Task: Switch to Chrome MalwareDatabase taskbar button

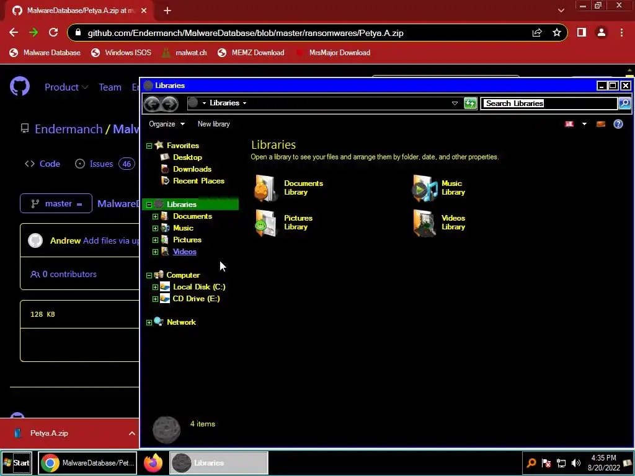Action: [87, 462]
